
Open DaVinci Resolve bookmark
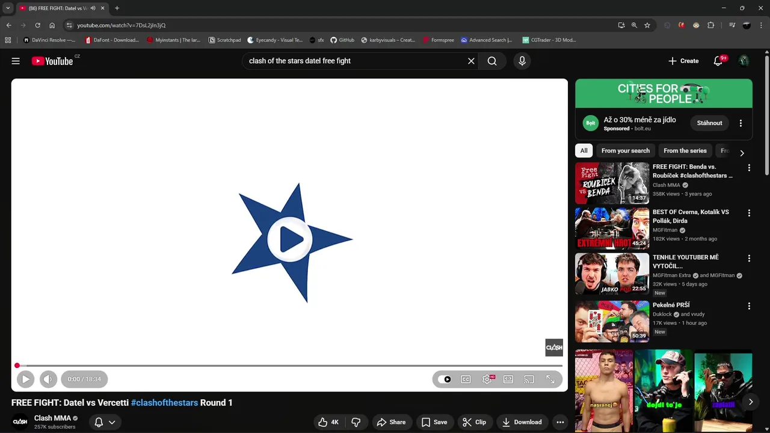tap(49, 40)
